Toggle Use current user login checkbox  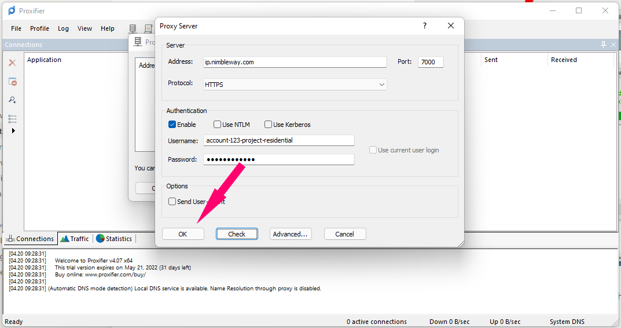(x=373, y=150)
